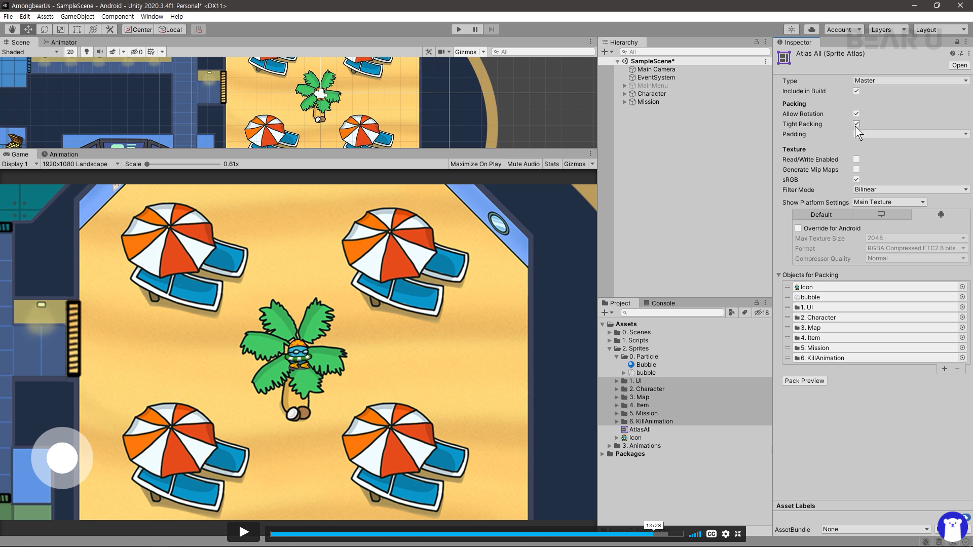Screen dimensions: 973x547
Task: Open Show Platform Settings Main Texture dropdown
Action: pos(889,202)
